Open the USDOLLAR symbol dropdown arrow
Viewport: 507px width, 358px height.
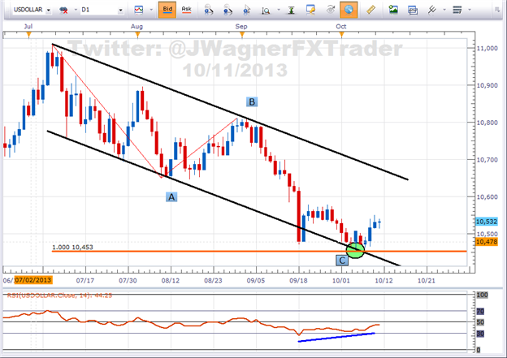click(49, 11)
